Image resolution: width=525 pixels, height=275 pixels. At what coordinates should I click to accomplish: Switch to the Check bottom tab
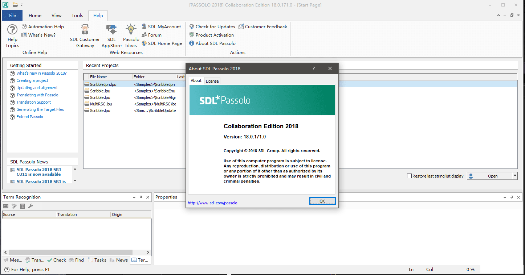tap(56, 260)
